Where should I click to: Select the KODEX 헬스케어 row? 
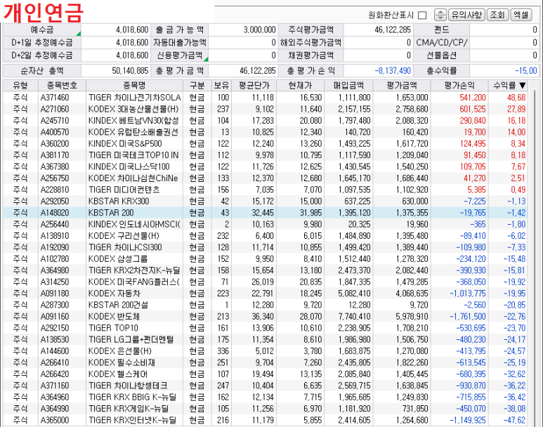tap(266, 374)
